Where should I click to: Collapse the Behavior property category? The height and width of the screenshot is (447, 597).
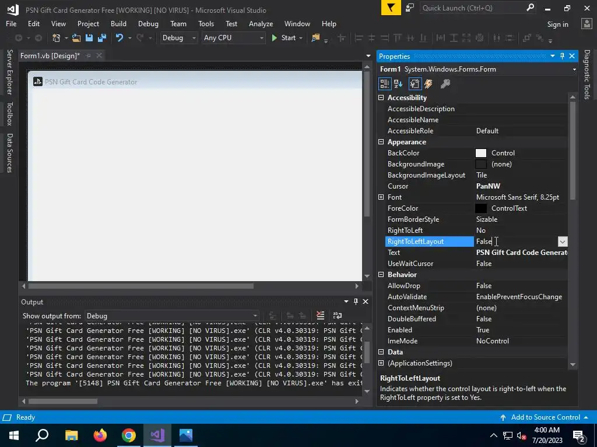pos(381,275)
